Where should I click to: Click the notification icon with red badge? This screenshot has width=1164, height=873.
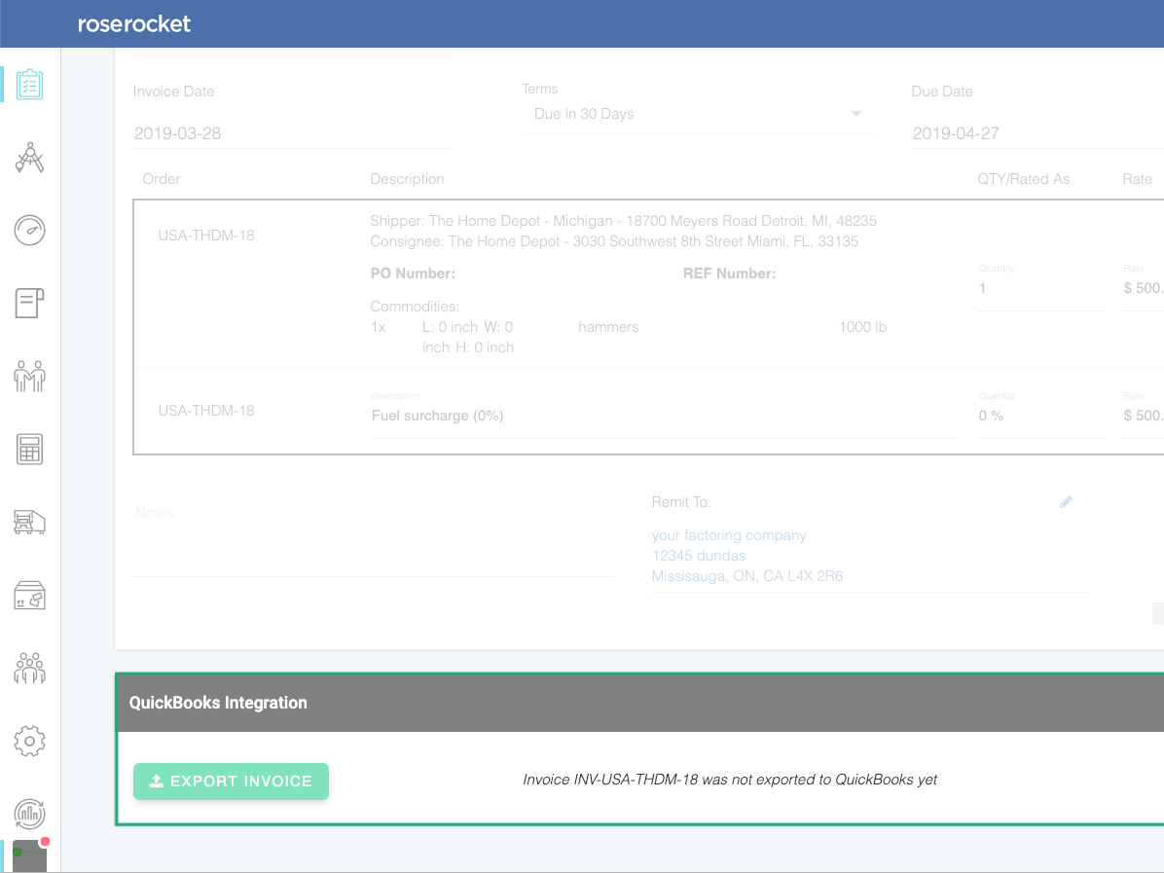30,855
